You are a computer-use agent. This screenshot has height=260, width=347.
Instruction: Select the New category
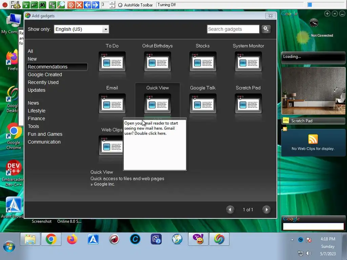32,59
